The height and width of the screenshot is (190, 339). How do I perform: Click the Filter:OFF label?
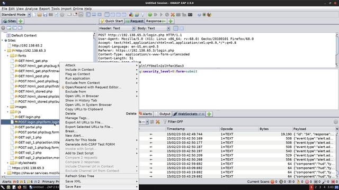[x=175, y=122]
